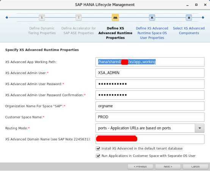Screen dimensions: 210x171
Task: Open Define Accelerator for SAP ASE Properties step
Action: coord(78,31)
